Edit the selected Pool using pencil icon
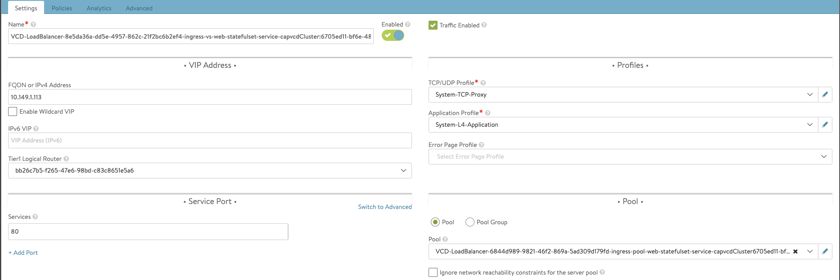 [825, 252]
